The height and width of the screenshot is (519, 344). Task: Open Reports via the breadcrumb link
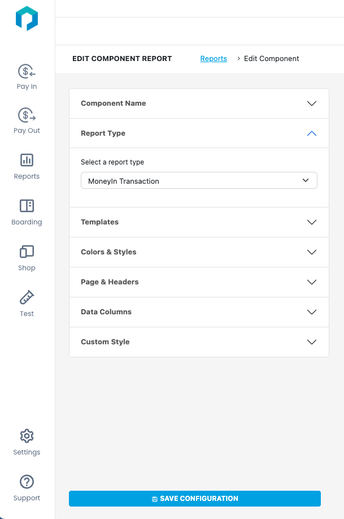(214, 58)
